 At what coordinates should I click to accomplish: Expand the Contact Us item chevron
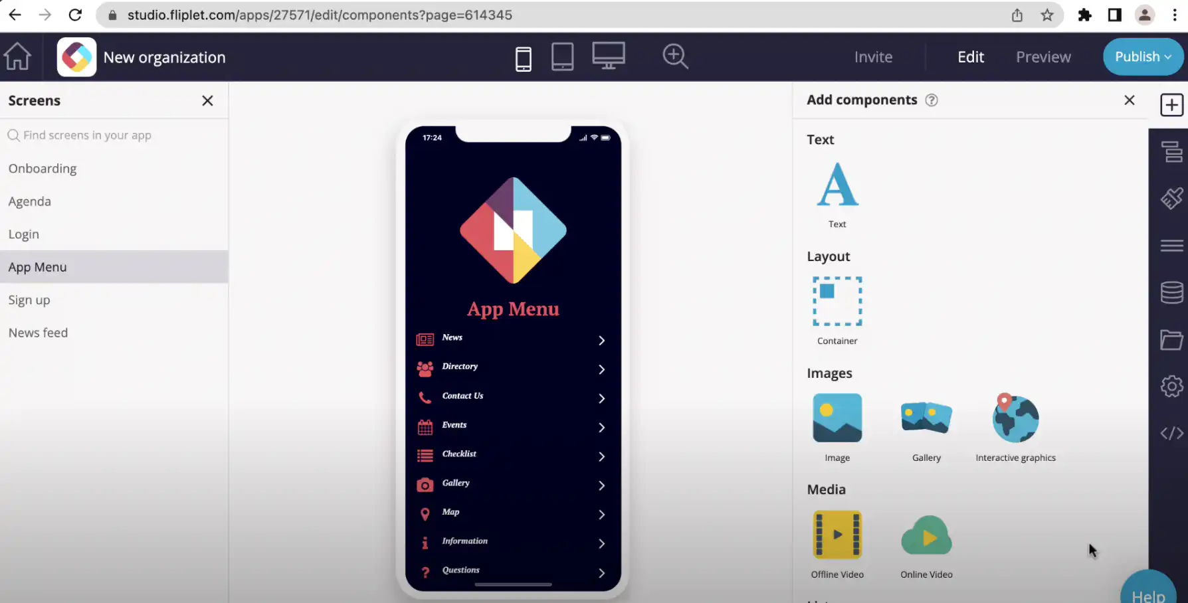point(601,398)
